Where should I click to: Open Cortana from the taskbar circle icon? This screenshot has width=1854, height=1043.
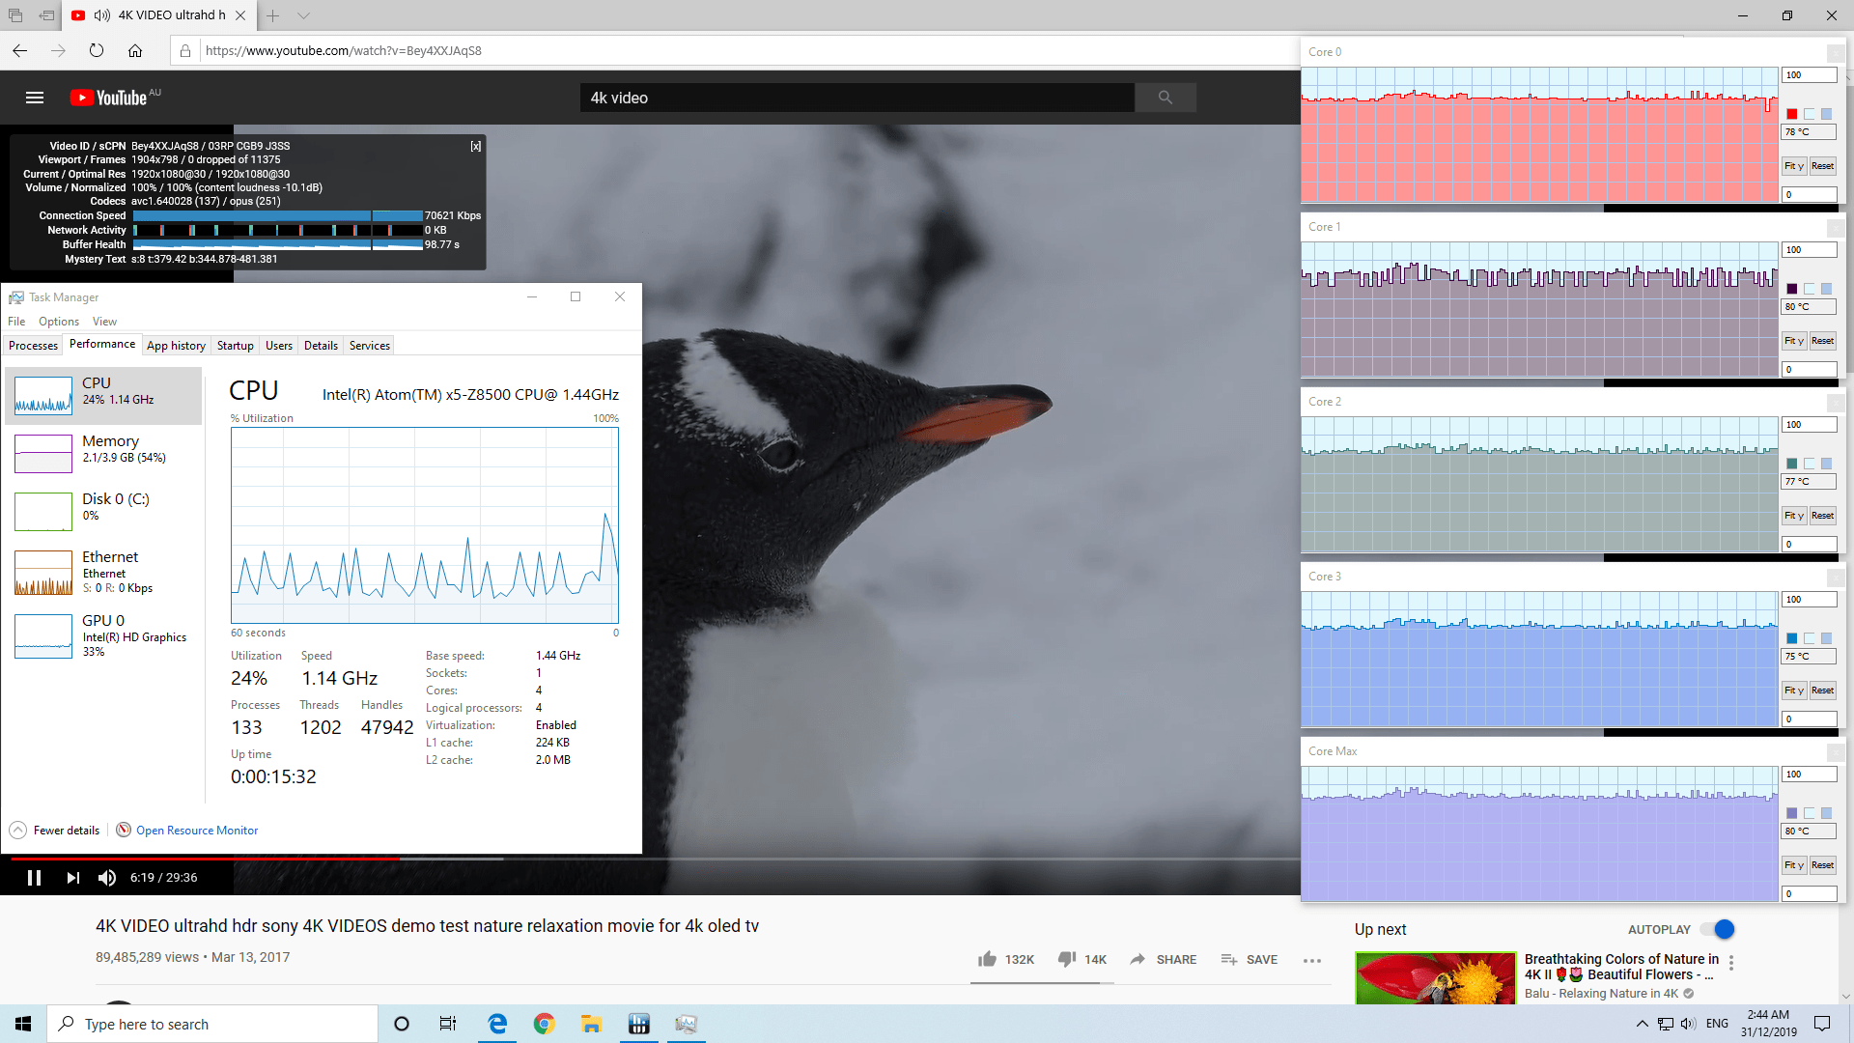coord(402,1024)
